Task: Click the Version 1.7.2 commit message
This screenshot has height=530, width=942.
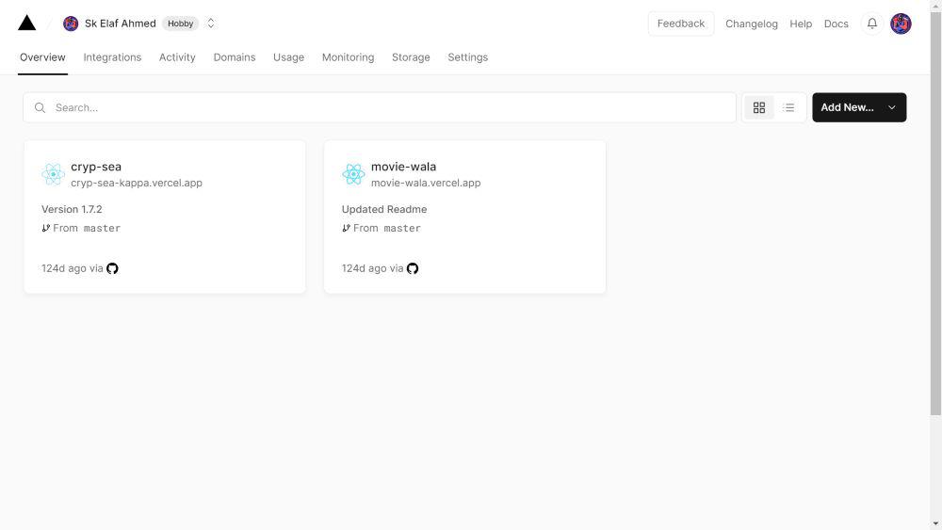Action: 72,210
